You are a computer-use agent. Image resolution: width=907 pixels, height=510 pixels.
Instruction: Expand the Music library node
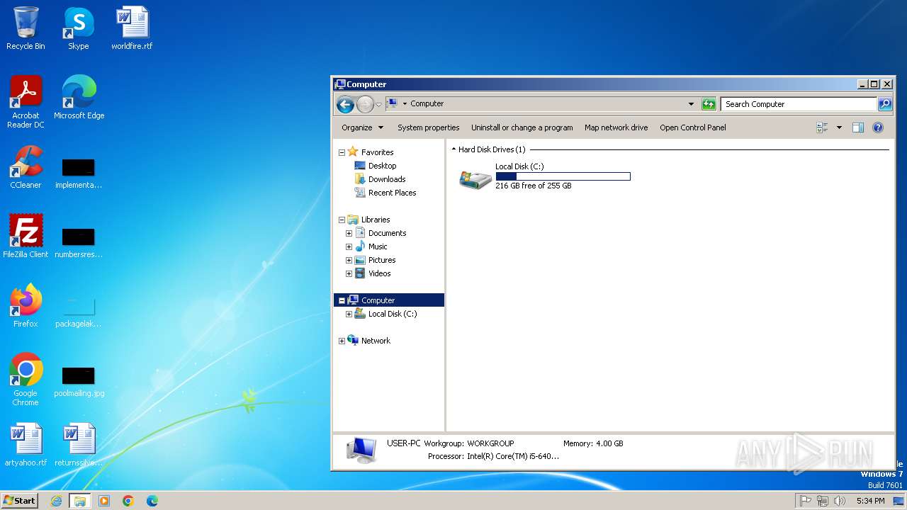coord(349,246)
